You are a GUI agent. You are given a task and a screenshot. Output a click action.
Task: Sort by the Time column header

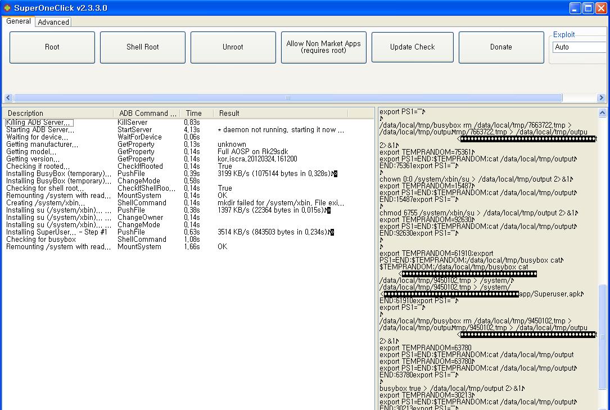click(x=196, y=113)
